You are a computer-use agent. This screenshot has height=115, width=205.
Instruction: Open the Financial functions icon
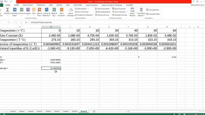(x=21, y=10)
